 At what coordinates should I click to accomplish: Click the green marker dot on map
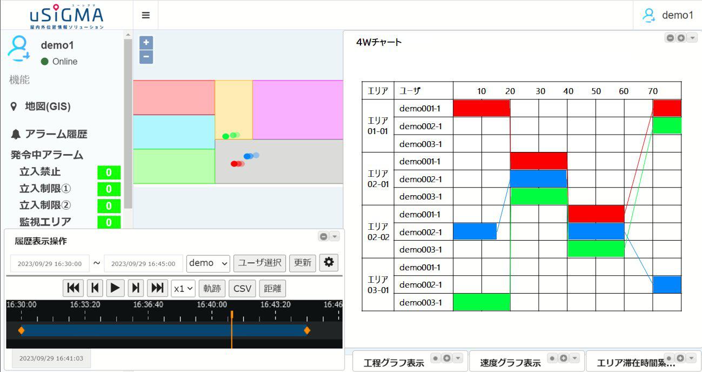pyautogui.click(x=226, y=136)
